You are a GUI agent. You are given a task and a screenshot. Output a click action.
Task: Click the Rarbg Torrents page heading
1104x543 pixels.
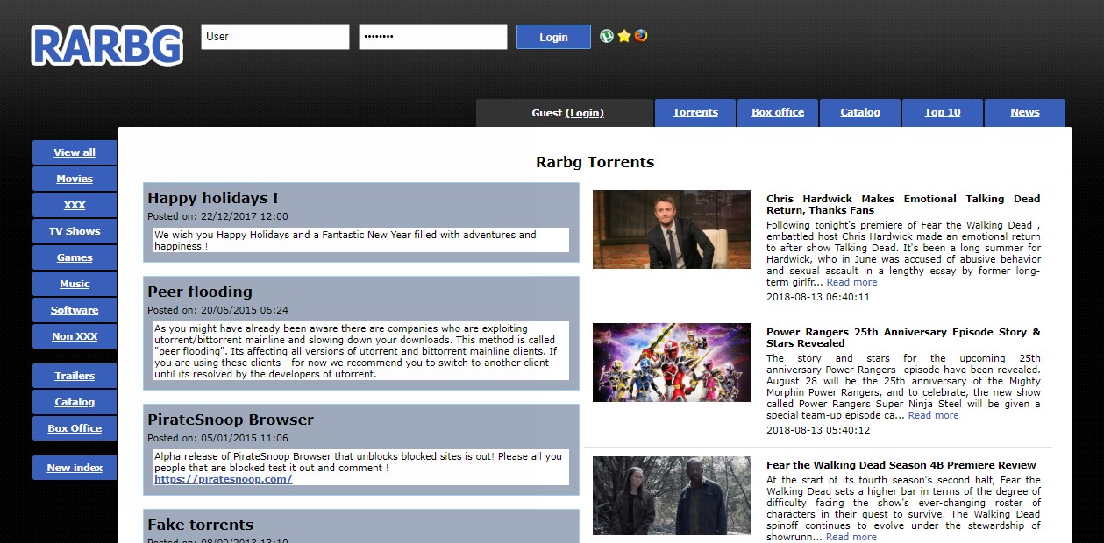(x=595, y=162)
